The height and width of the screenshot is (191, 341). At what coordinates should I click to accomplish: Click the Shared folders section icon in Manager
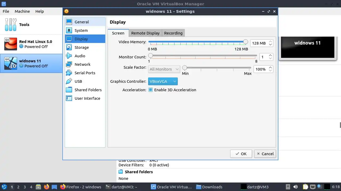(x=121, y=172)
